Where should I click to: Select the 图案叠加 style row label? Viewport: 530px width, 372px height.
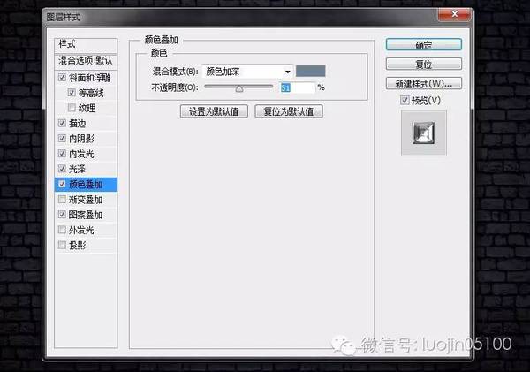tap(86, 215)
